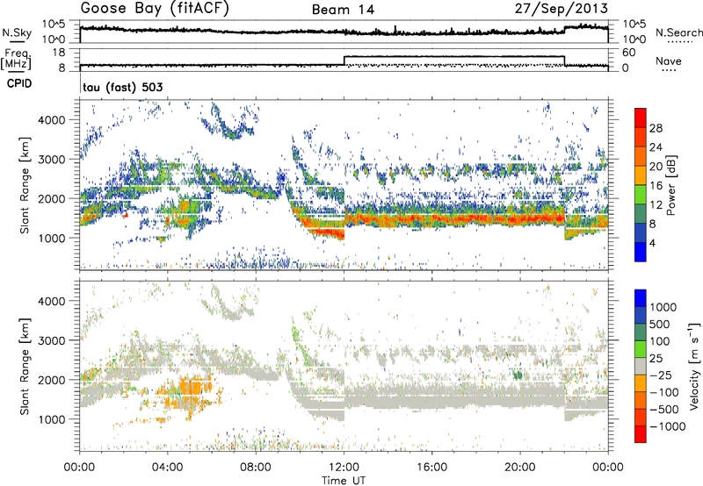Click the '20:00' time axis label
This screenshot has height=486, width=703.
(x=520, y=468)
